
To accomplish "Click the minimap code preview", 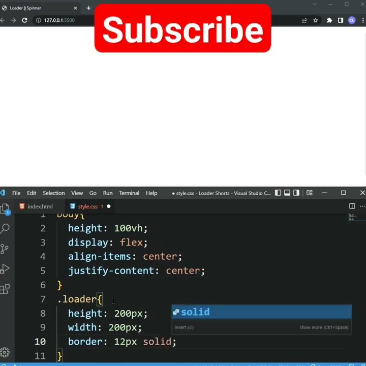I will point(353,217).
